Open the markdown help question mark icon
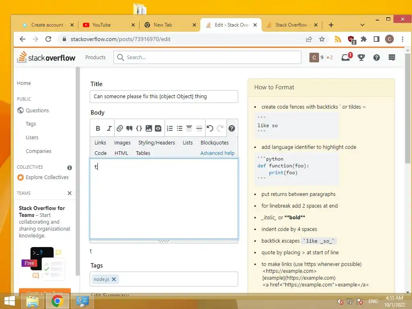 (x=231, y=128)
